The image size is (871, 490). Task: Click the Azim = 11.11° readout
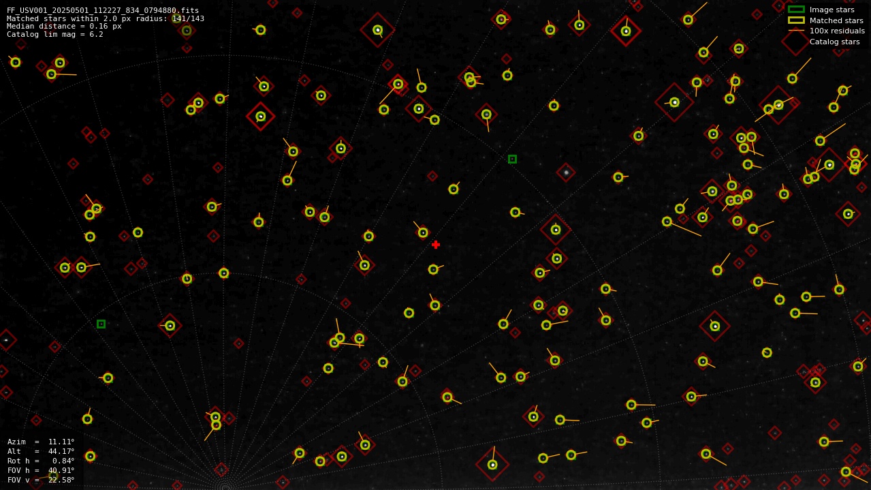point(41,442)
